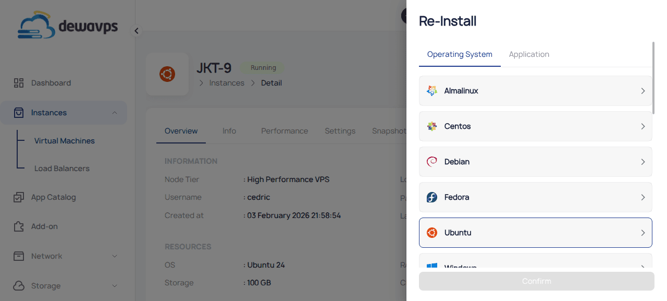
Task: Click the dewavps cloud logo
Action: click(38, 25)
